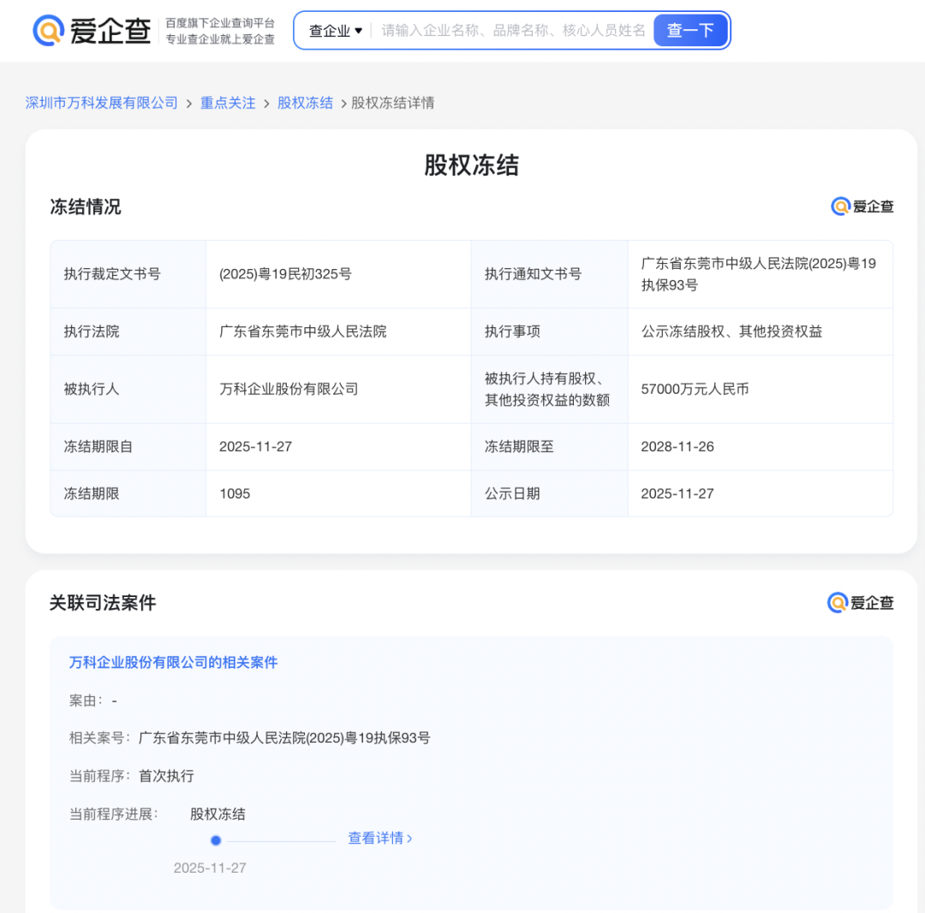Click the 关联司法案件 section heading

click(x=103, y=603)
